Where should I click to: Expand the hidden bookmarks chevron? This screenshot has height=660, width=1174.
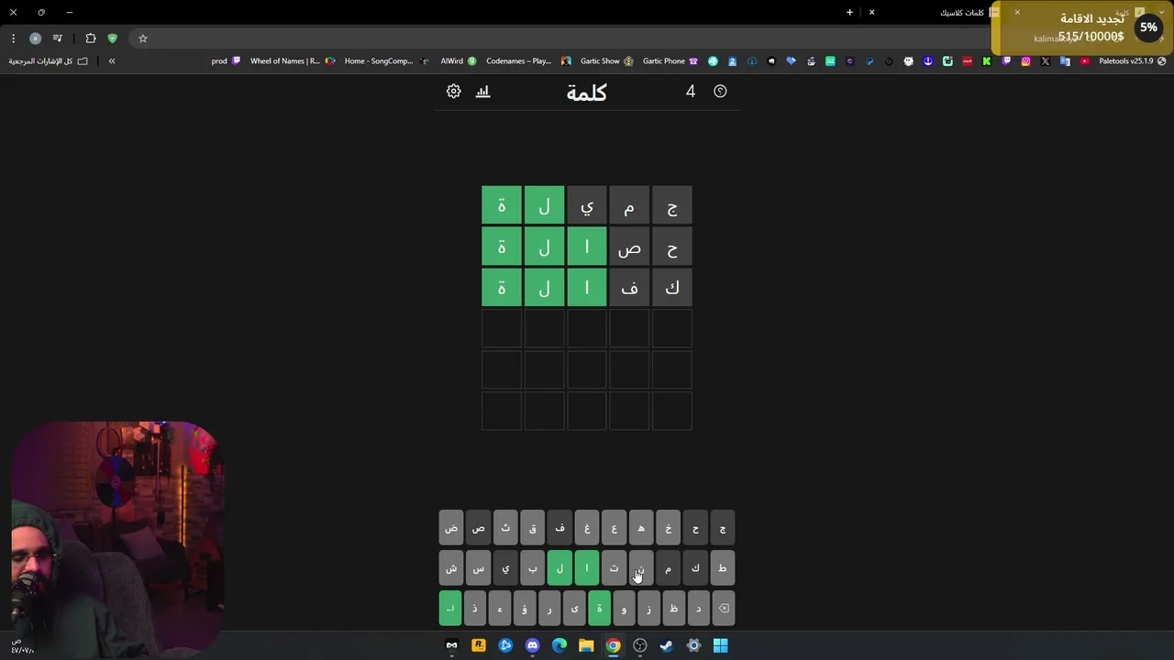[x=112, y=61]
